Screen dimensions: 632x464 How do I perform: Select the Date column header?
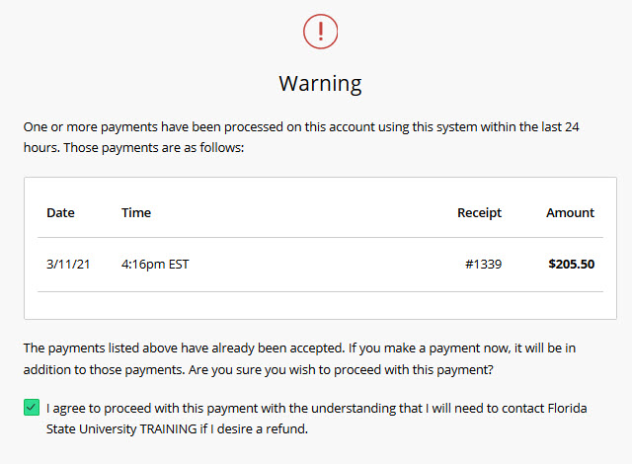point(60,212)
